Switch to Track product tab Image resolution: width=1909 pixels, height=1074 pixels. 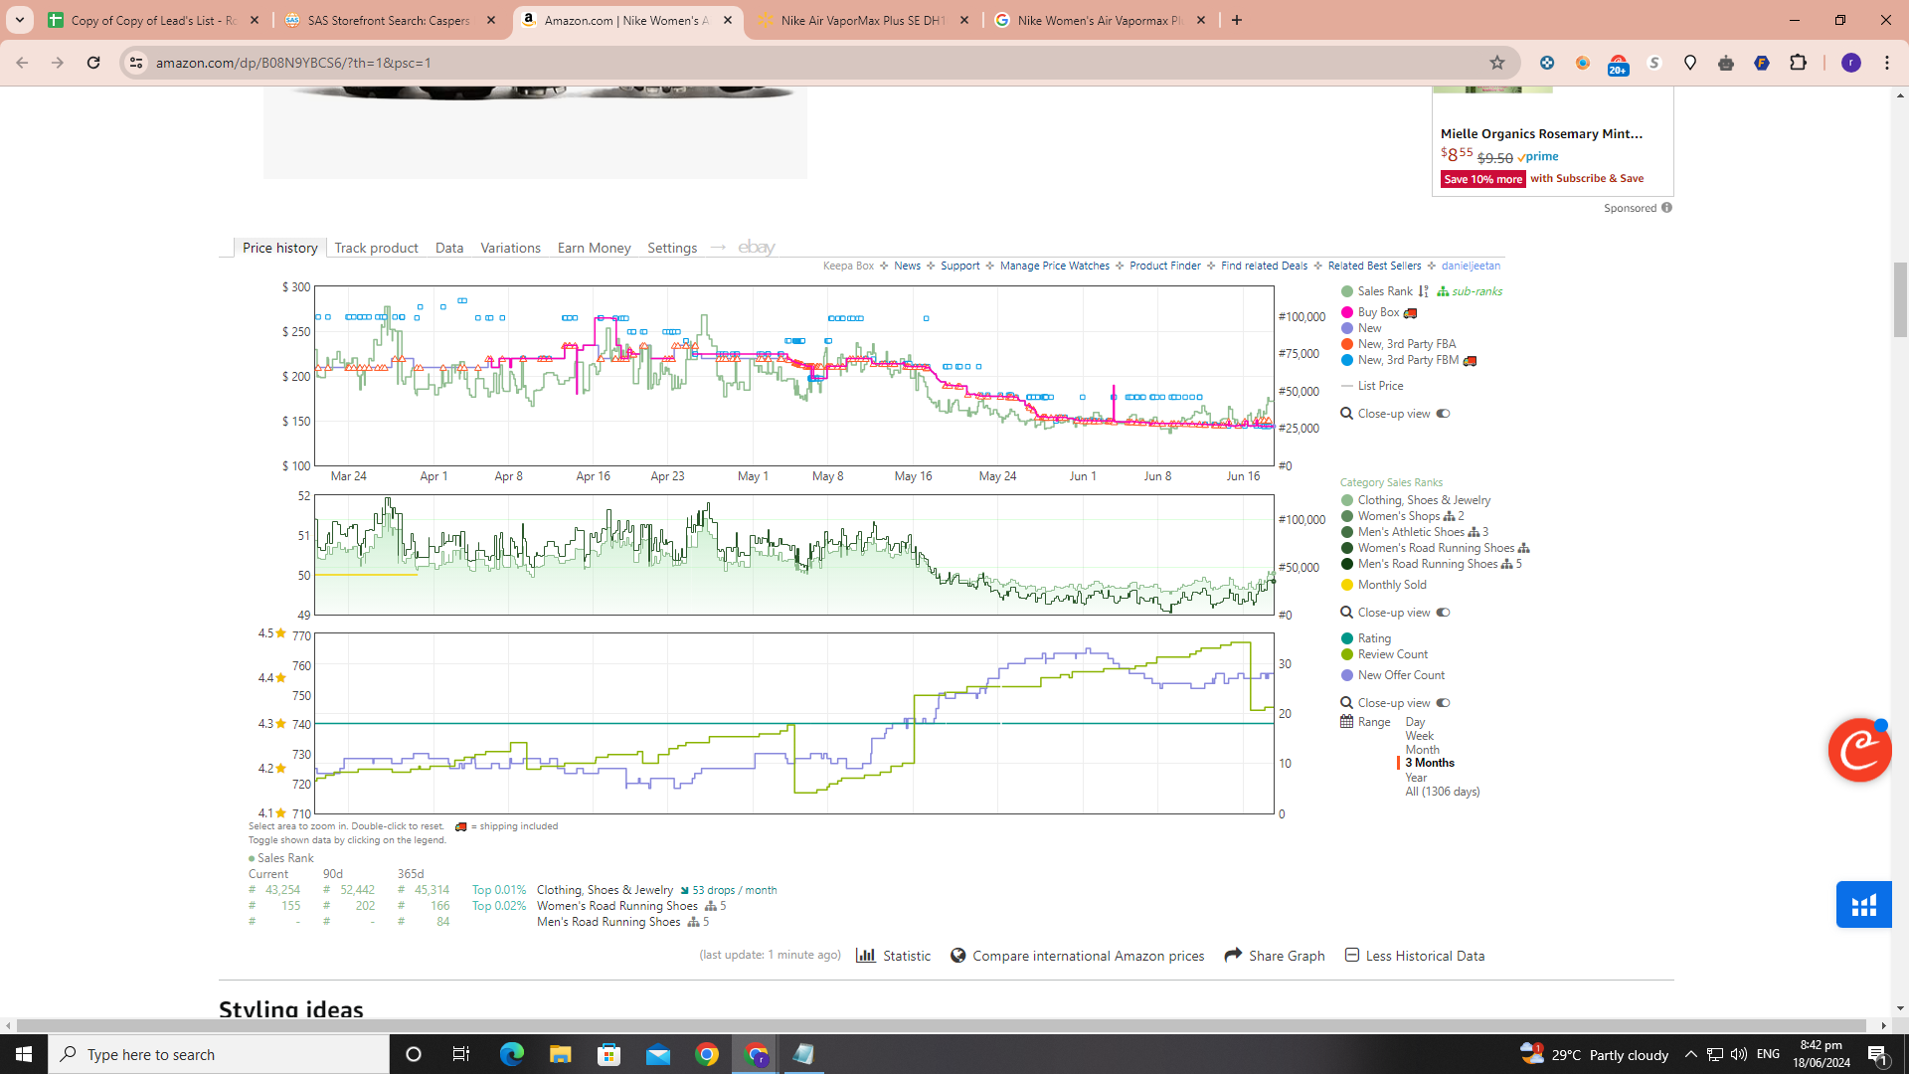376,248
